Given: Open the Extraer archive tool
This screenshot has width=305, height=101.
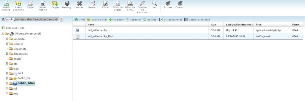Looking at the screenshot, I should click(x=168, y=4).
